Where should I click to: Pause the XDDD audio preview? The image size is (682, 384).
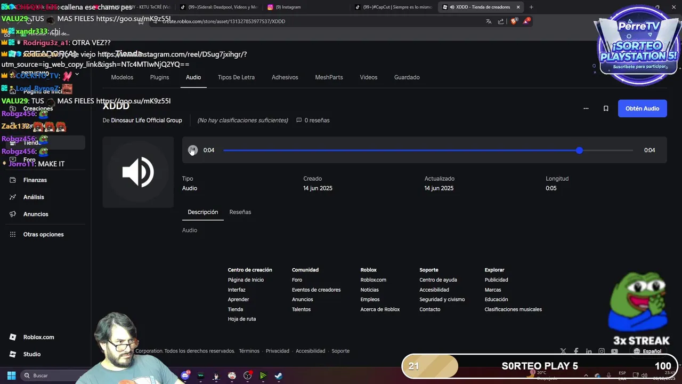pos(193,150)
